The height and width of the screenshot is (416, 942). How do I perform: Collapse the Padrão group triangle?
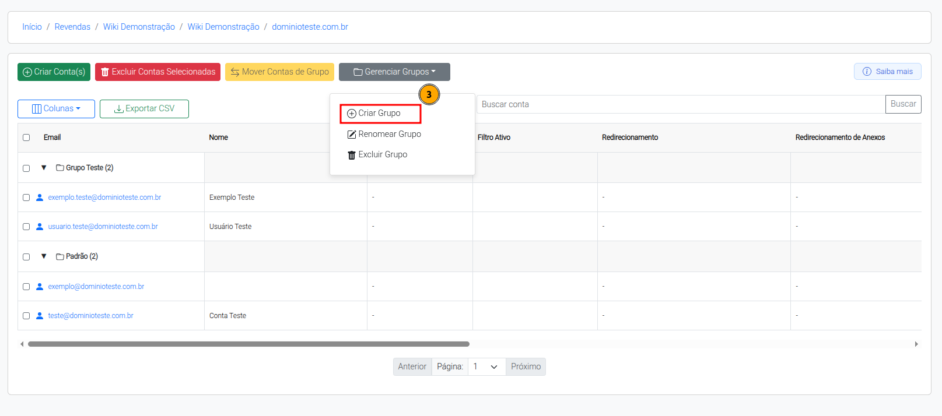point(44,256)
